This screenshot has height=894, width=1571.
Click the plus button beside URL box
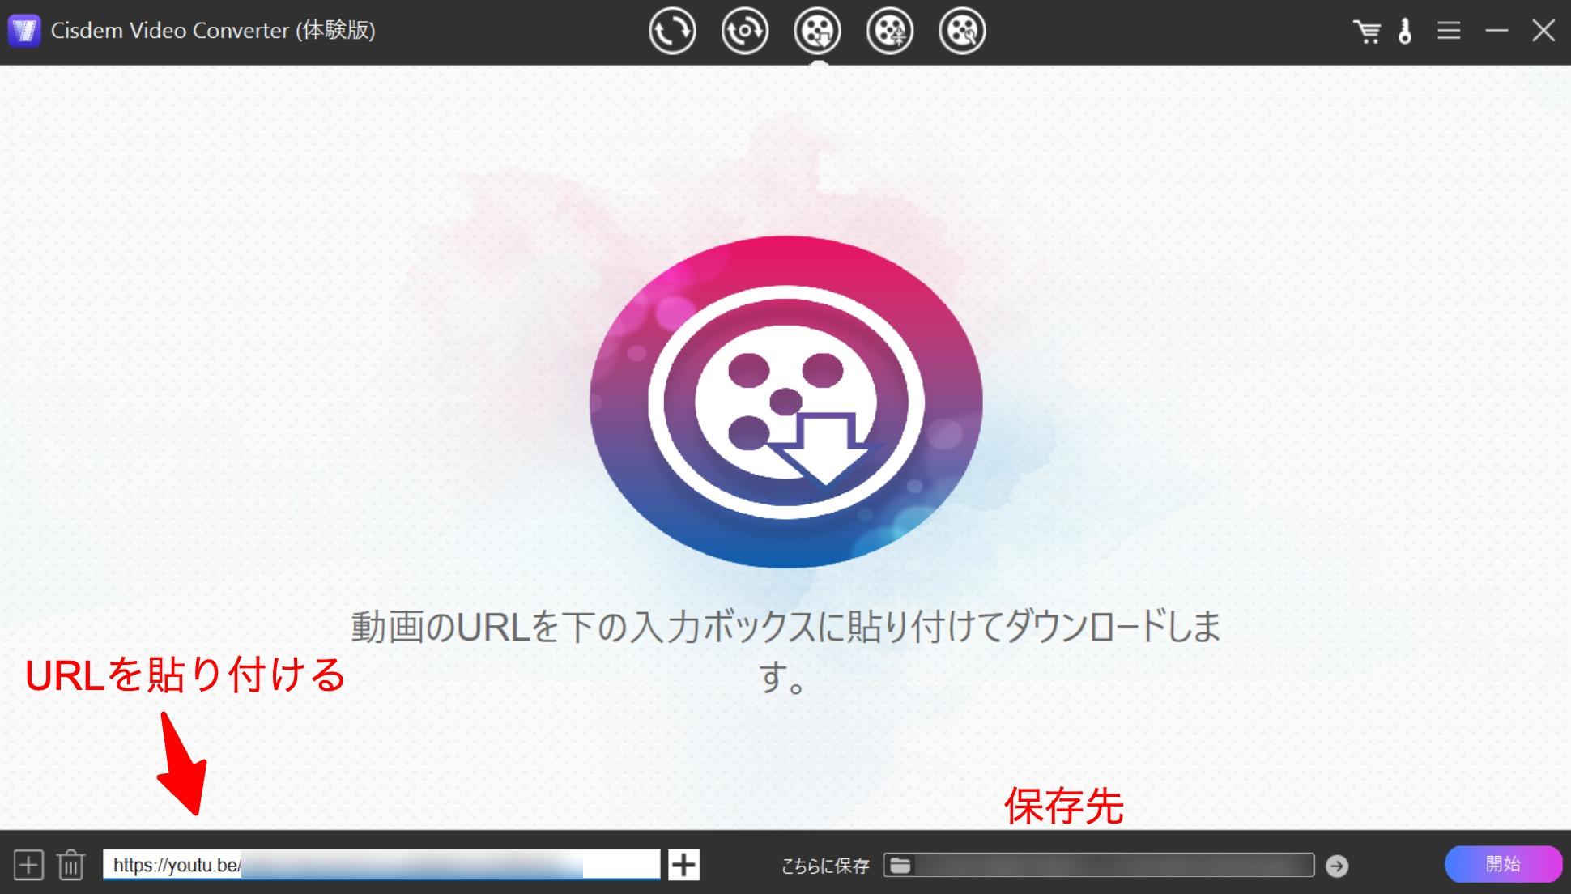pyautogui.click(x=683, y=865)
